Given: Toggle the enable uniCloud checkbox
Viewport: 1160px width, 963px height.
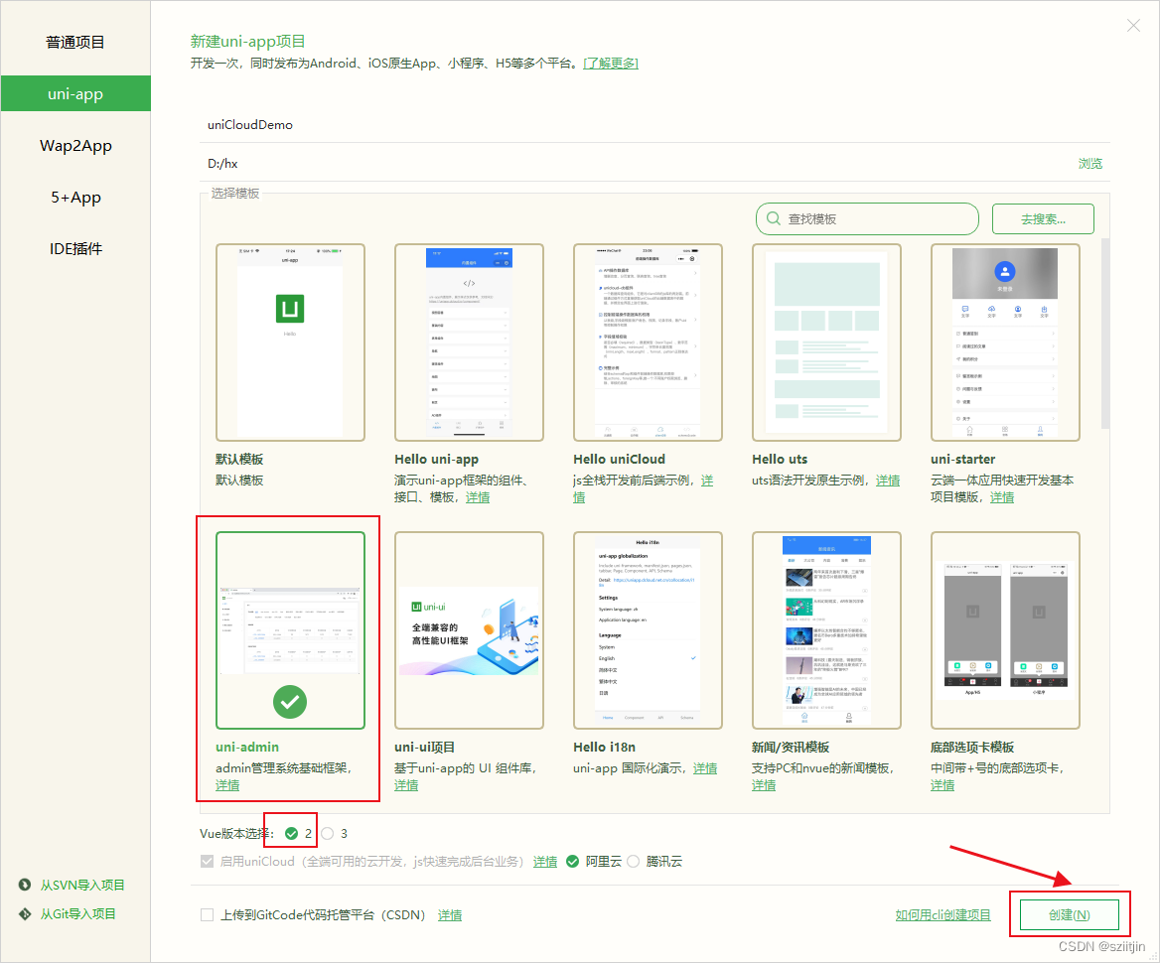Looking at the screenshot, I should click(x=208, y=862).
